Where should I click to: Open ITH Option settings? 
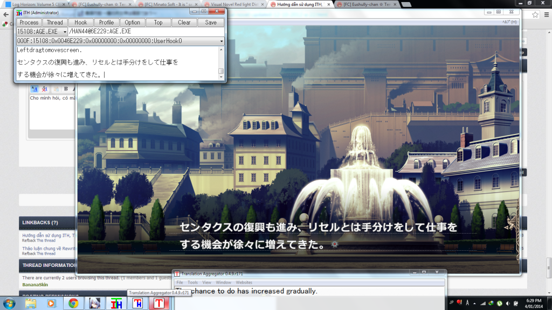tap(133, 22)
